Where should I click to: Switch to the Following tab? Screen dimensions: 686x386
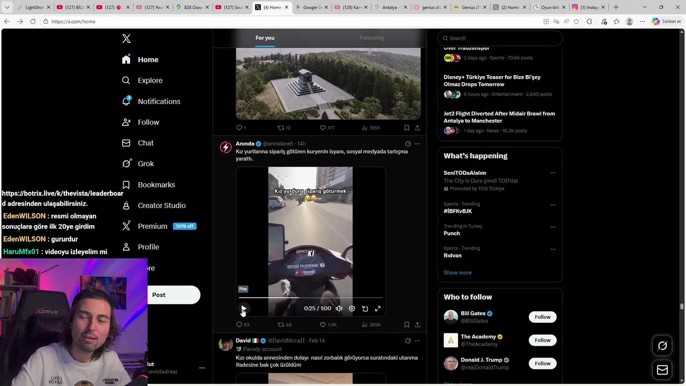(x=372, y=38)
